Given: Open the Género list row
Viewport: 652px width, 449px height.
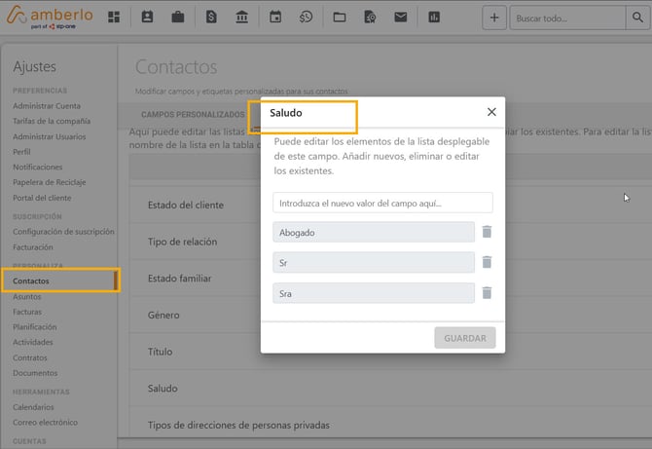Looking at the screenshot, I should pyautogui.click(x=163, y=315).
